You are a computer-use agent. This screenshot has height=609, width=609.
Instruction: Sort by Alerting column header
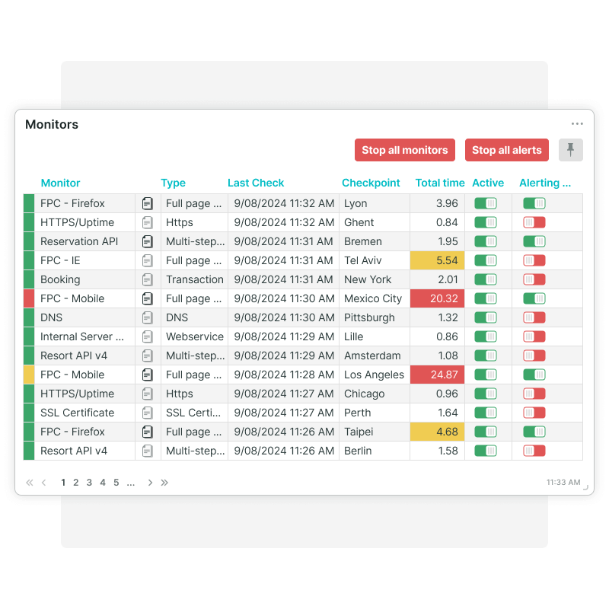[x=545, y=183]
